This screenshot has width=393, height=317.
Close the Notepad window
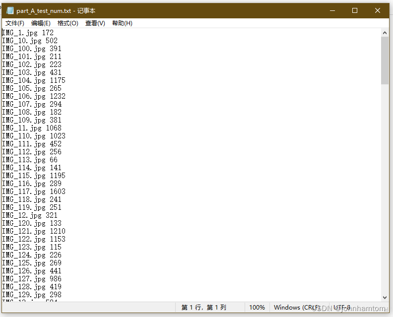click(378, 10)
